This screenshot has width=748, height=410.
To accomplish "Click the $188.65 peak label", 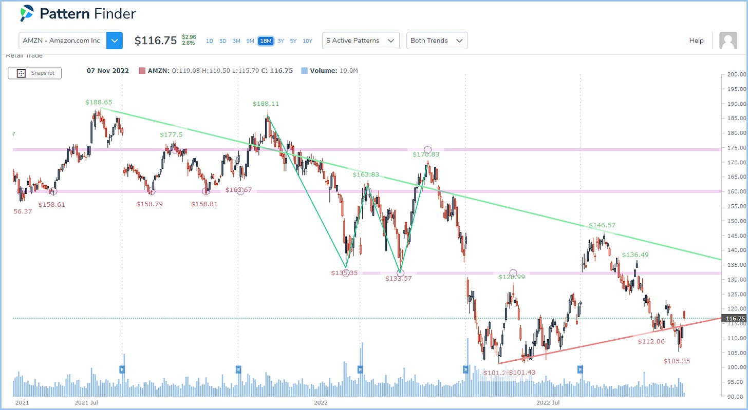I will pos(99,102).
